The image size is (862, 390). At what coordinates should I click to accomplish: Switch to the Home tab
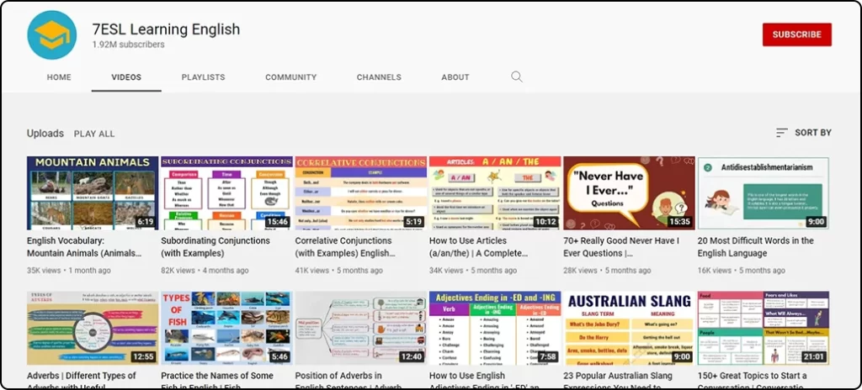(59, 77)
